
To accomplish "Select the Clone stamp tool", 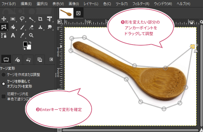I will click(40, 27).
